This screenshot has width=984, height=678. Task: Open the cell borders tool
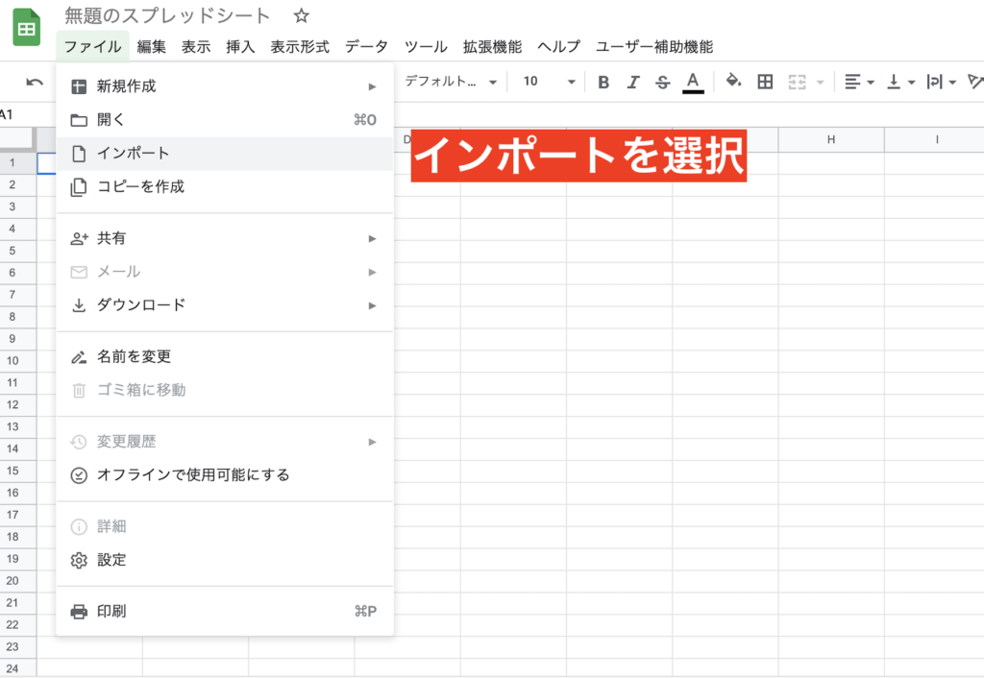[x=765, y=82]
